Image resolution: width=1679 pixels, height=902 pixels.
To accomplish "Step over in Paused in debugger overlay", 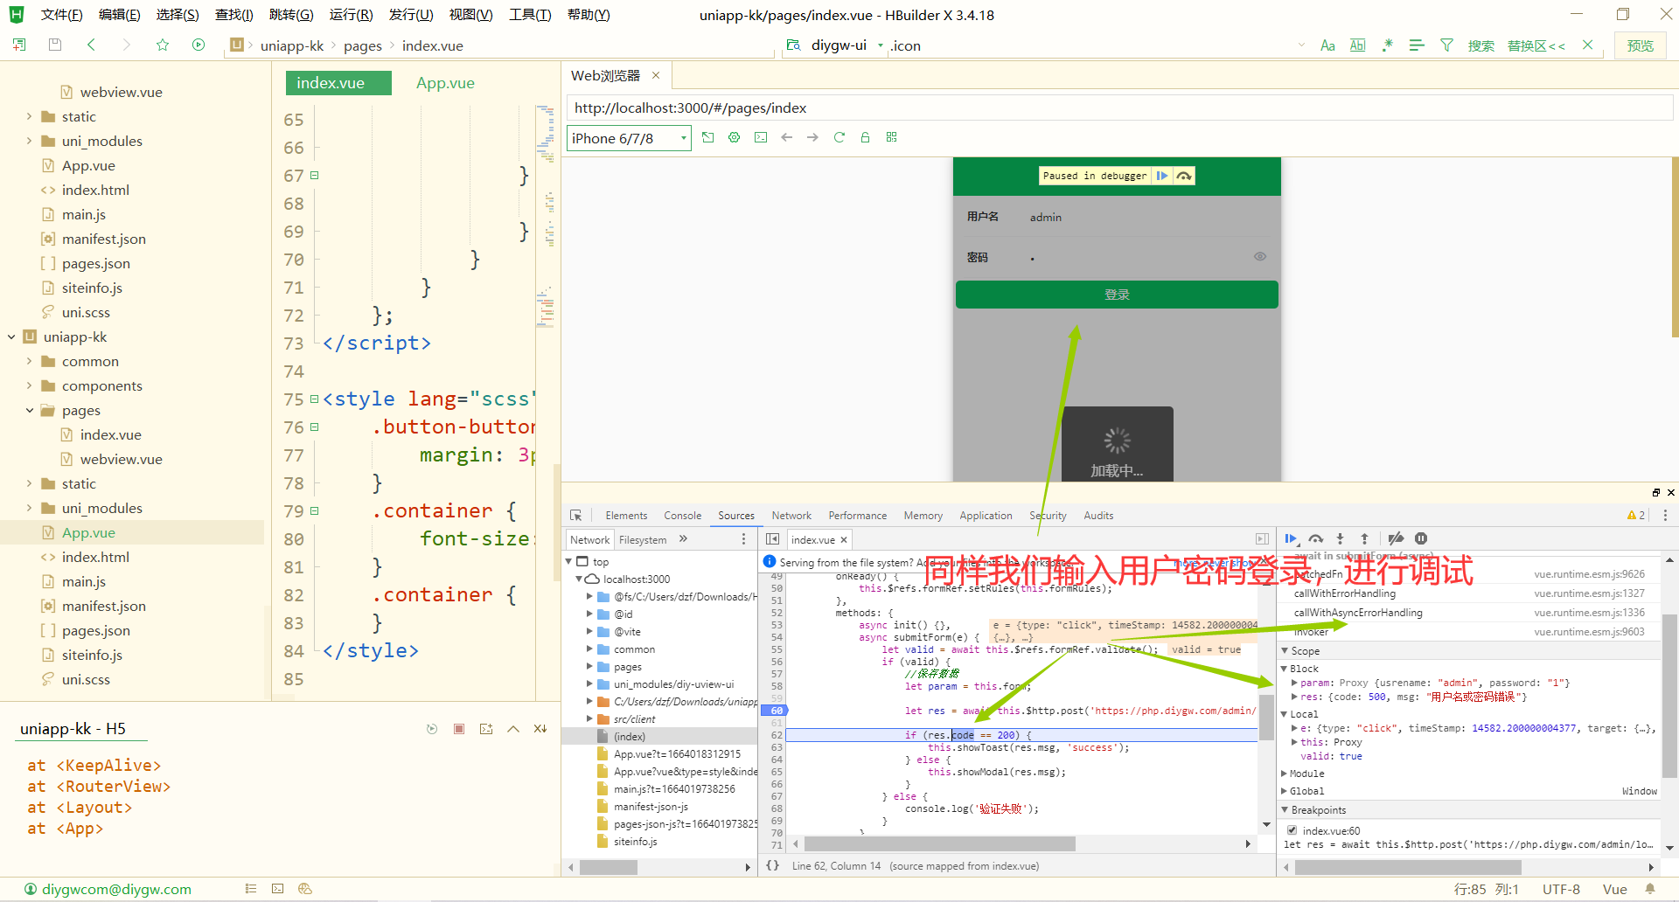I will (x=1184, y=176).
